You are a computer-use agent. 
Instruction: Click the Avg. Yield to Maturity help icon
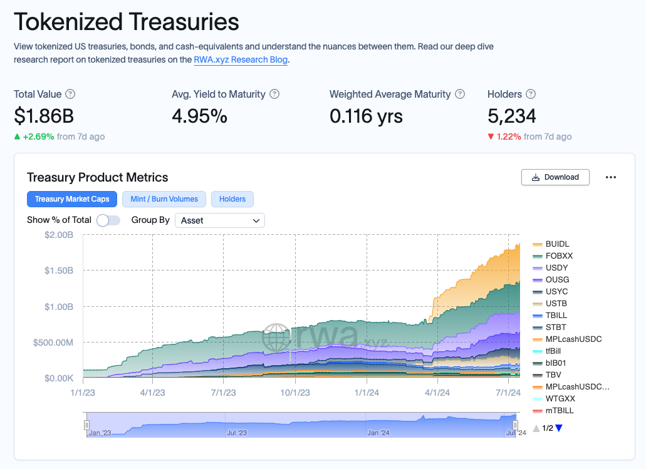click(x=274, y=95)
